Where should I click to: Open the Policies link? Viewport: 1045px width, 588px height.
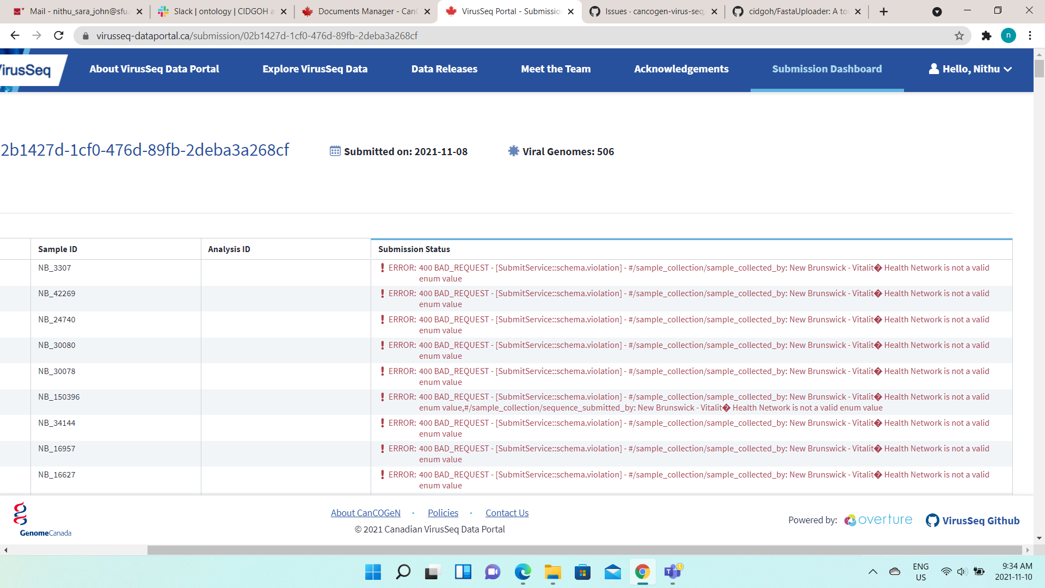pos(442,512)
